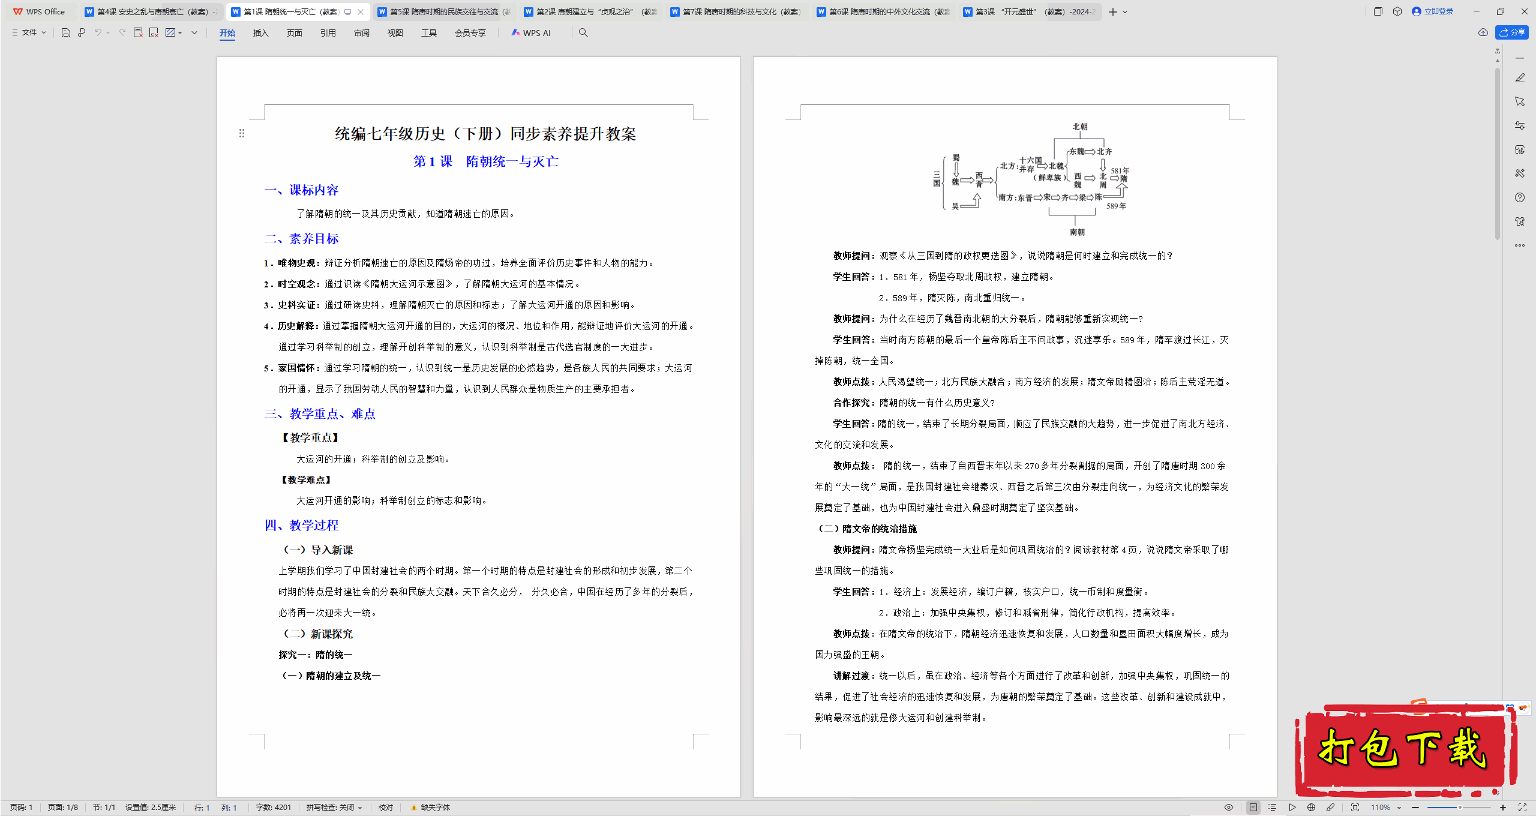Click the globe web layout icon in status bar

click(1312, 808)
